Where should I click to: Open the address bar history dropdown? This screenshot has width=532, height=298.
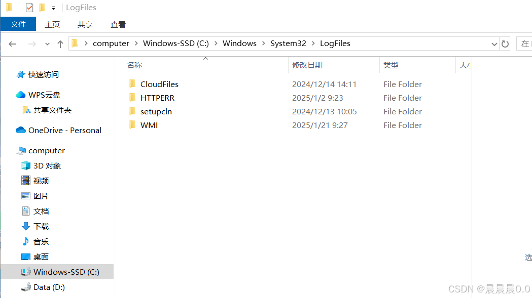(494, 44)
